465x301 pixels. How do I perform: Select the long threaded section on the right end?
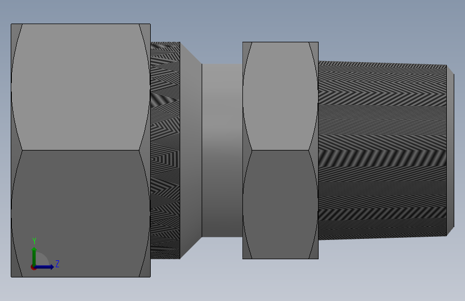pyautogui.click(x=382, y=150)
